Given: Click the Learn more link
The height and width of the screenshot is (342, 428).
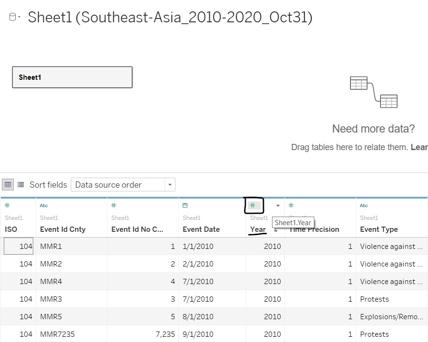Looking at the screenshot, I should [419, 147].
